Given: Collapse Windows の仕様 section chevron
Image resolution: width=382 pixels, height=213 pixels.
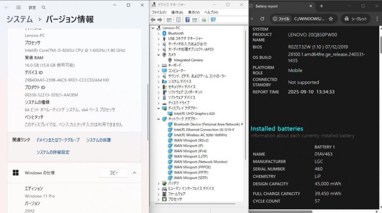Looking at the screenshot, I should pyautogui.click(x=134, y=173).
